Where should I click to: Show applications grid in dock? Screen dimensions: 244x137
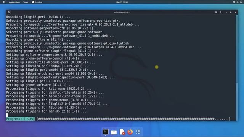[x=138, y=132]
